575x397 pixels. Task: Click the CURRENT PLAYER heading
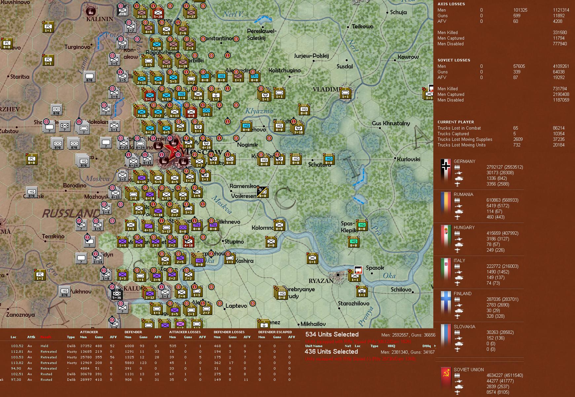[x=456, y=122]
